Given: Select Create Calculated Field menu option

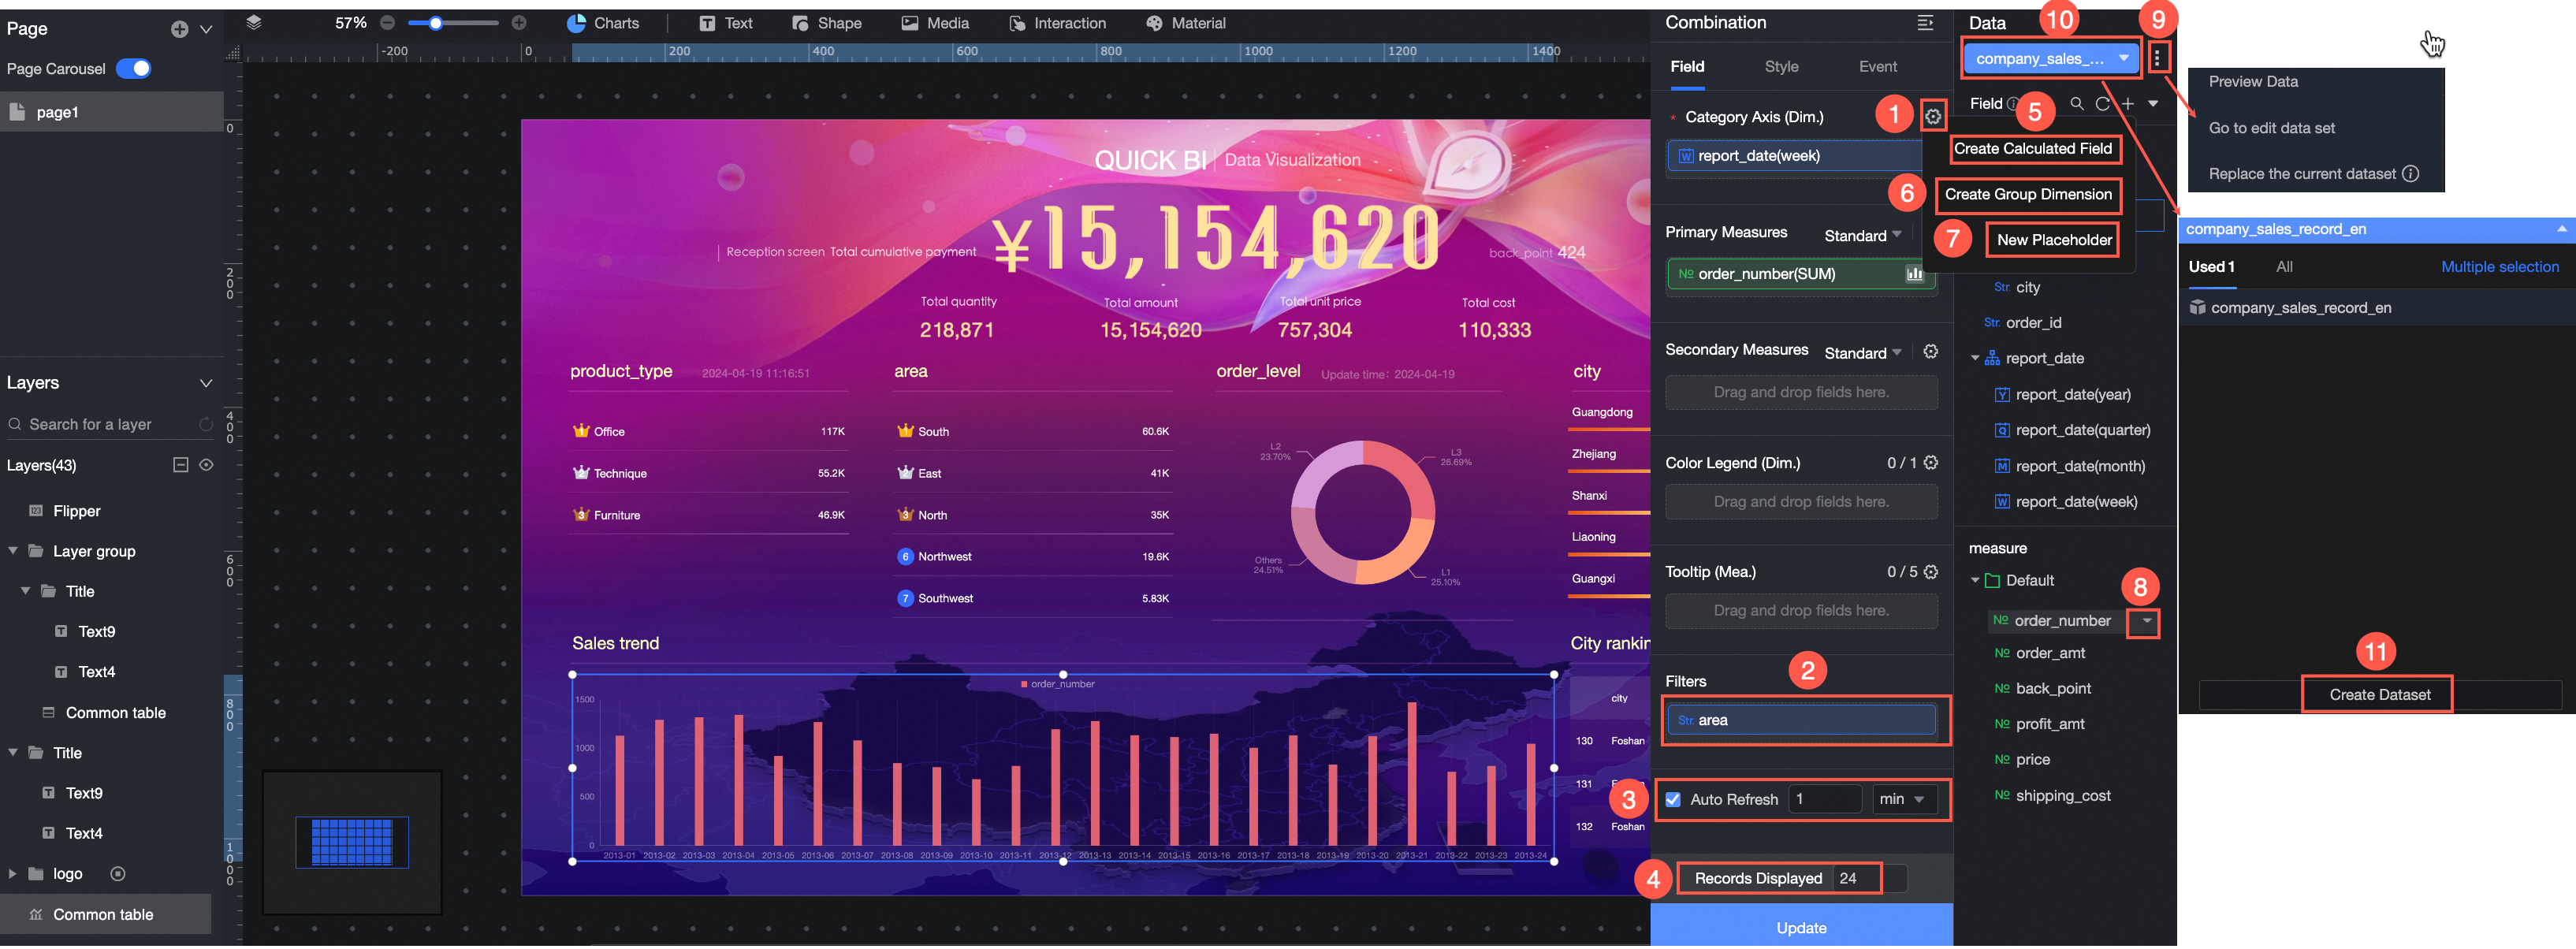Looking at the screenshot, I should coord(2032,149).
